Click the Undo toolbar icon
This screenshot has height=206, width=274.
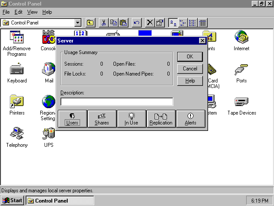point(137,23)
